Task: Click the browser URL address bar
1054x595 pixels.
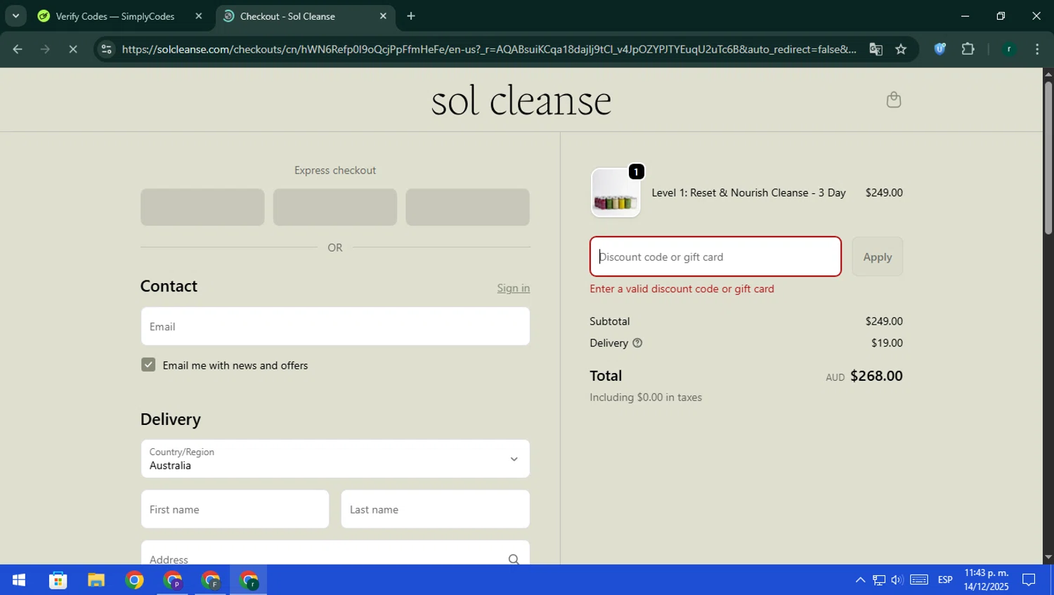Action: (488, 49)
